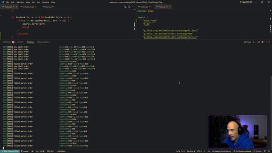The image size is (272, 153).
Task: Follow the crypto-exchange/mm import link
Action: (168, 34)
